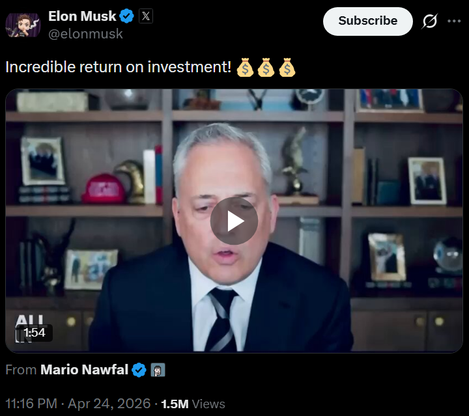Click the middle money bag emoji
This screenshot has width=469, height=416.
click(266, 67)
